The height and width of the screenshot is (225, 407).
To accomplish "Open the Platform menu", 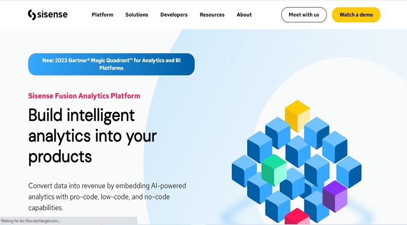I will (x=103, y=15).
